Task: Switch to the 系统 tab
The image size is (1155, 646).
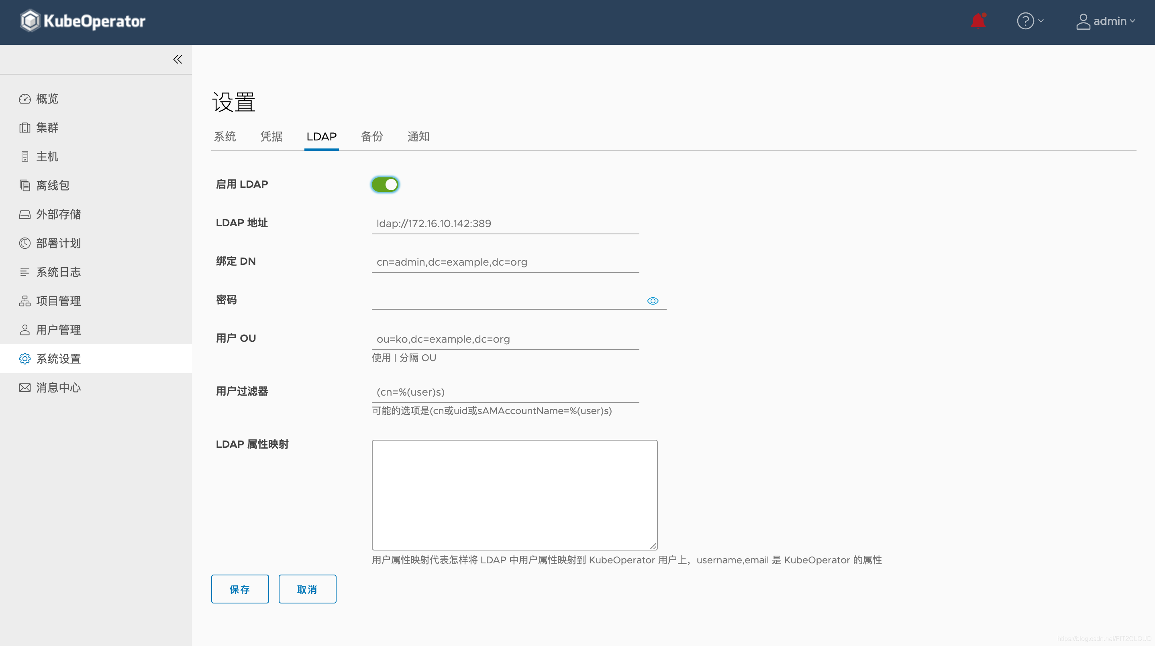Action: point(224,137)
